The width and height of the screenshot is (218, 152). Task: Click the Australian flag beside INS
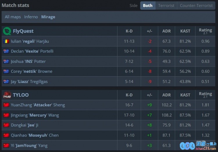point(6,61)
